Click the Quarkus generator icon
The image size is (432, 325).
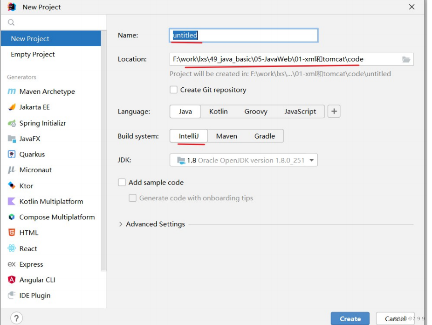pyautogui.click(x=12, y=154)
